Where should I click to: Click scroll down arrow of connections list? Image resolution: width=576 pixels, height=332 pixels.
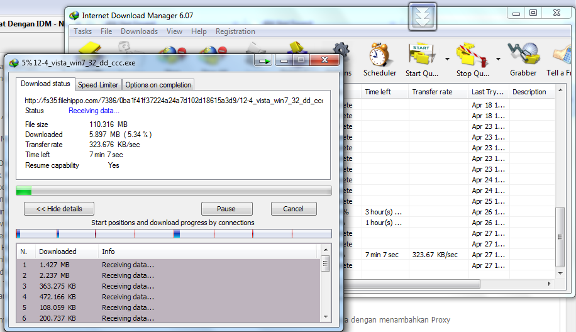click(x=326, y=317)
